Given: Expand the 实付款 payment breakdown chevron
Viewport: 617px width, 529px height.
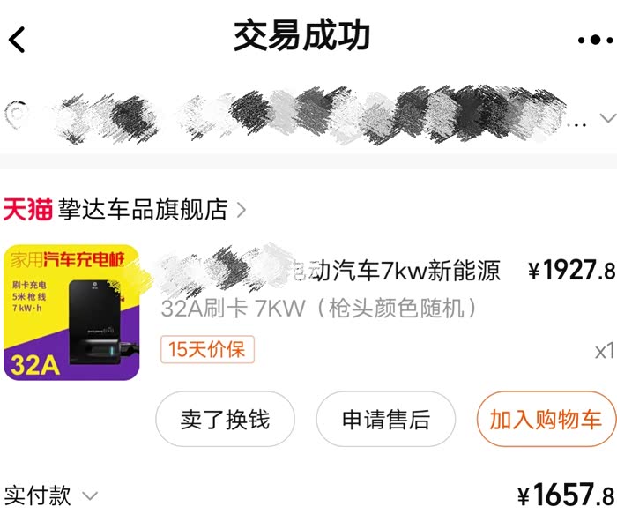Looking at the screenshot, I should tap(90, 495).
